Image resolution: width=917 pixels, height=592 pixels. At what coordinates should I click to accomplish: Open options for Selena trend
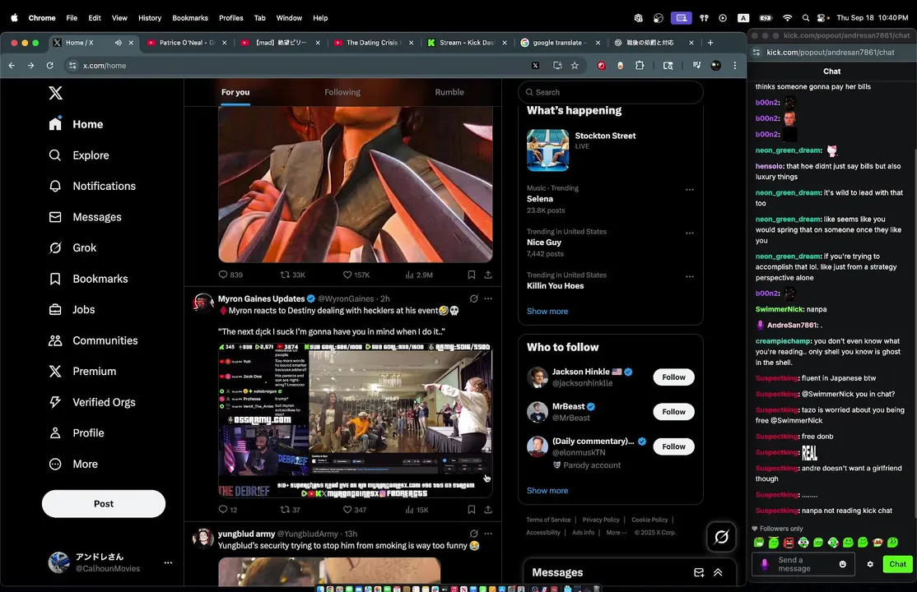pos(690,189)
